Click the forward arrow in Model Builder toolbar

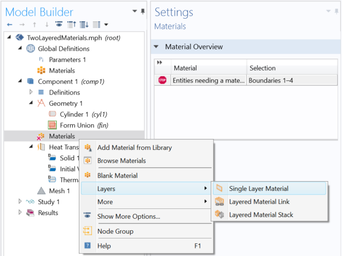point(22,25)
